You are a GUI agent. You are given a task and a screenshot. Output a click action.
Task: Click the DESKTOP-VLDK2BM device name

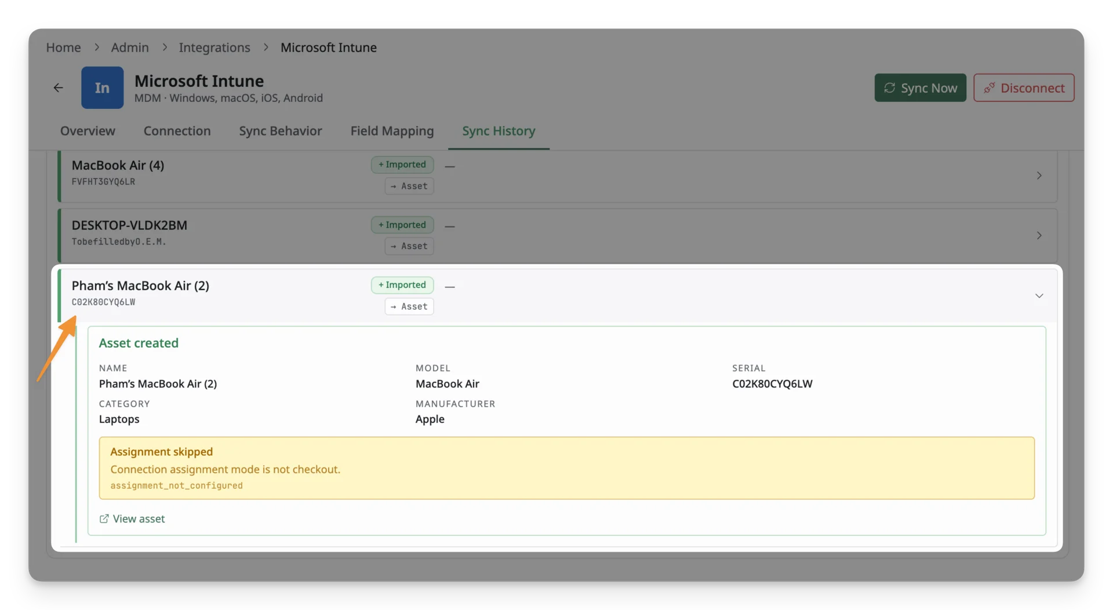(x=129, y=225)
